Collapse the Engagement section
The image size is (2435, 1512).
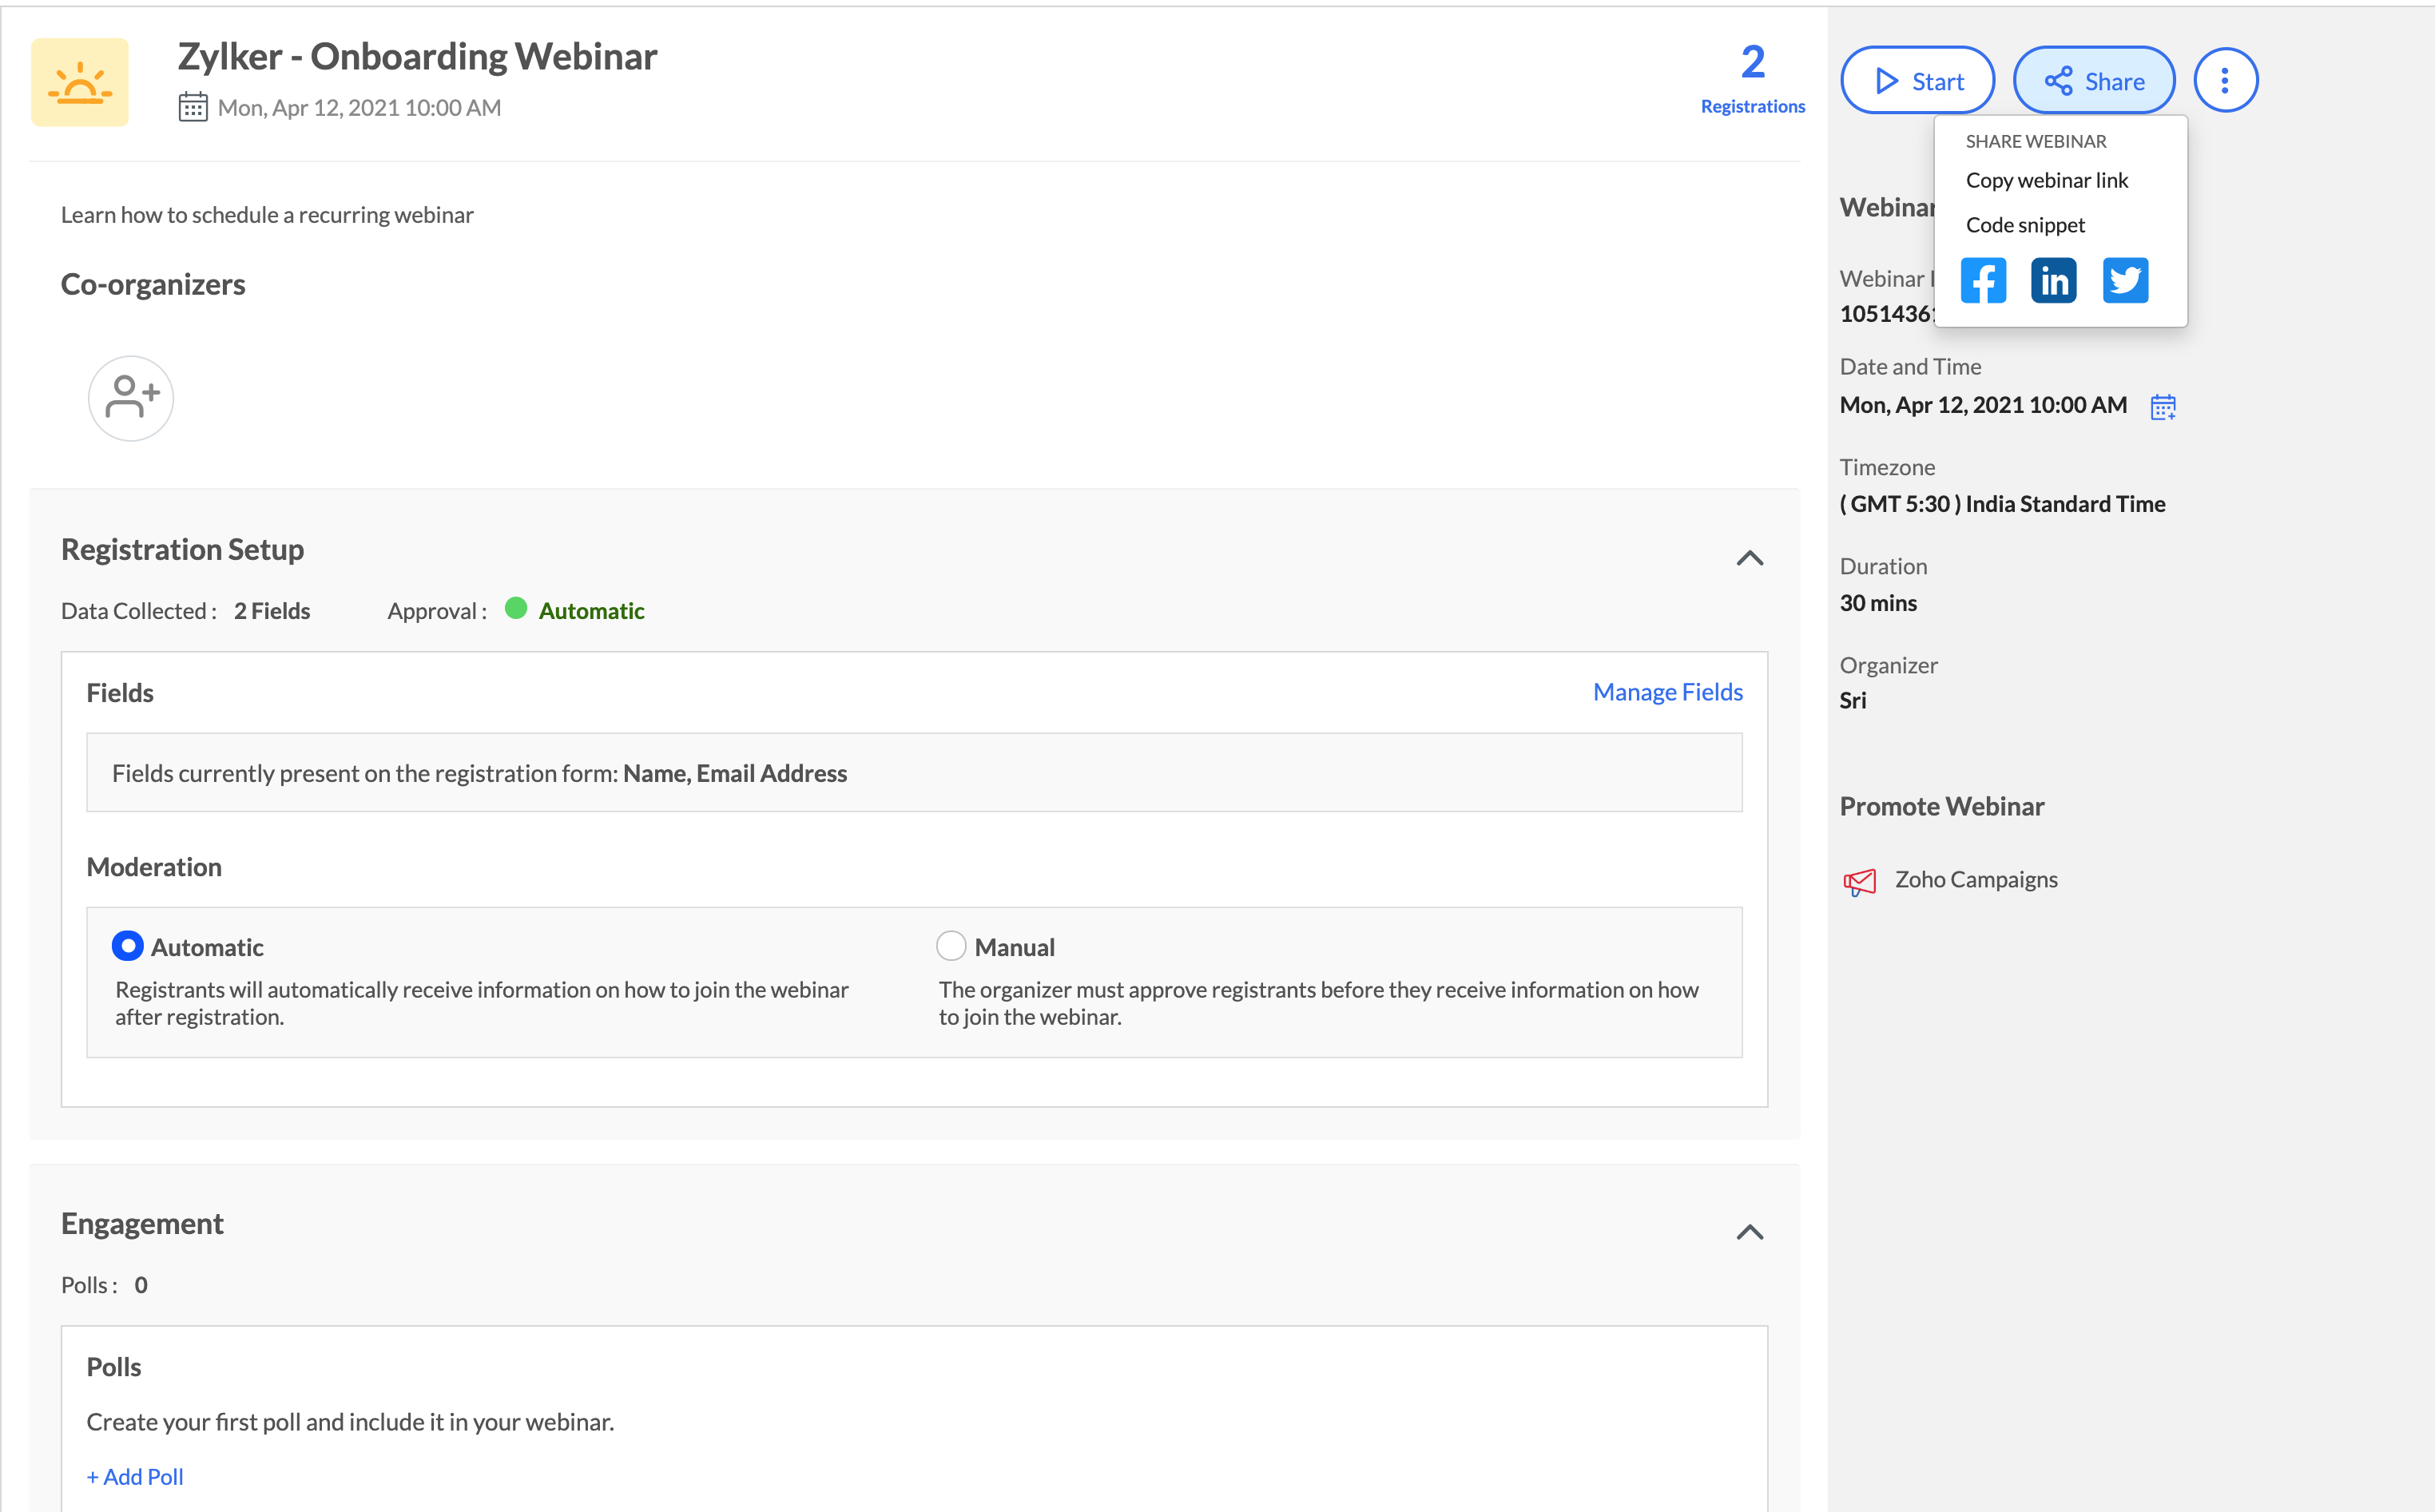(1749, 1232)
